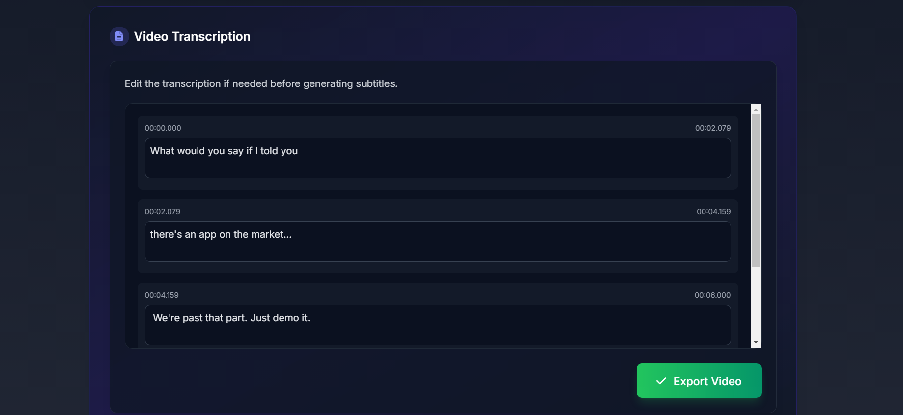Click the word "demo" in the third segment
Viewport: 903px width, 415px height.
(x=286, y=318)
